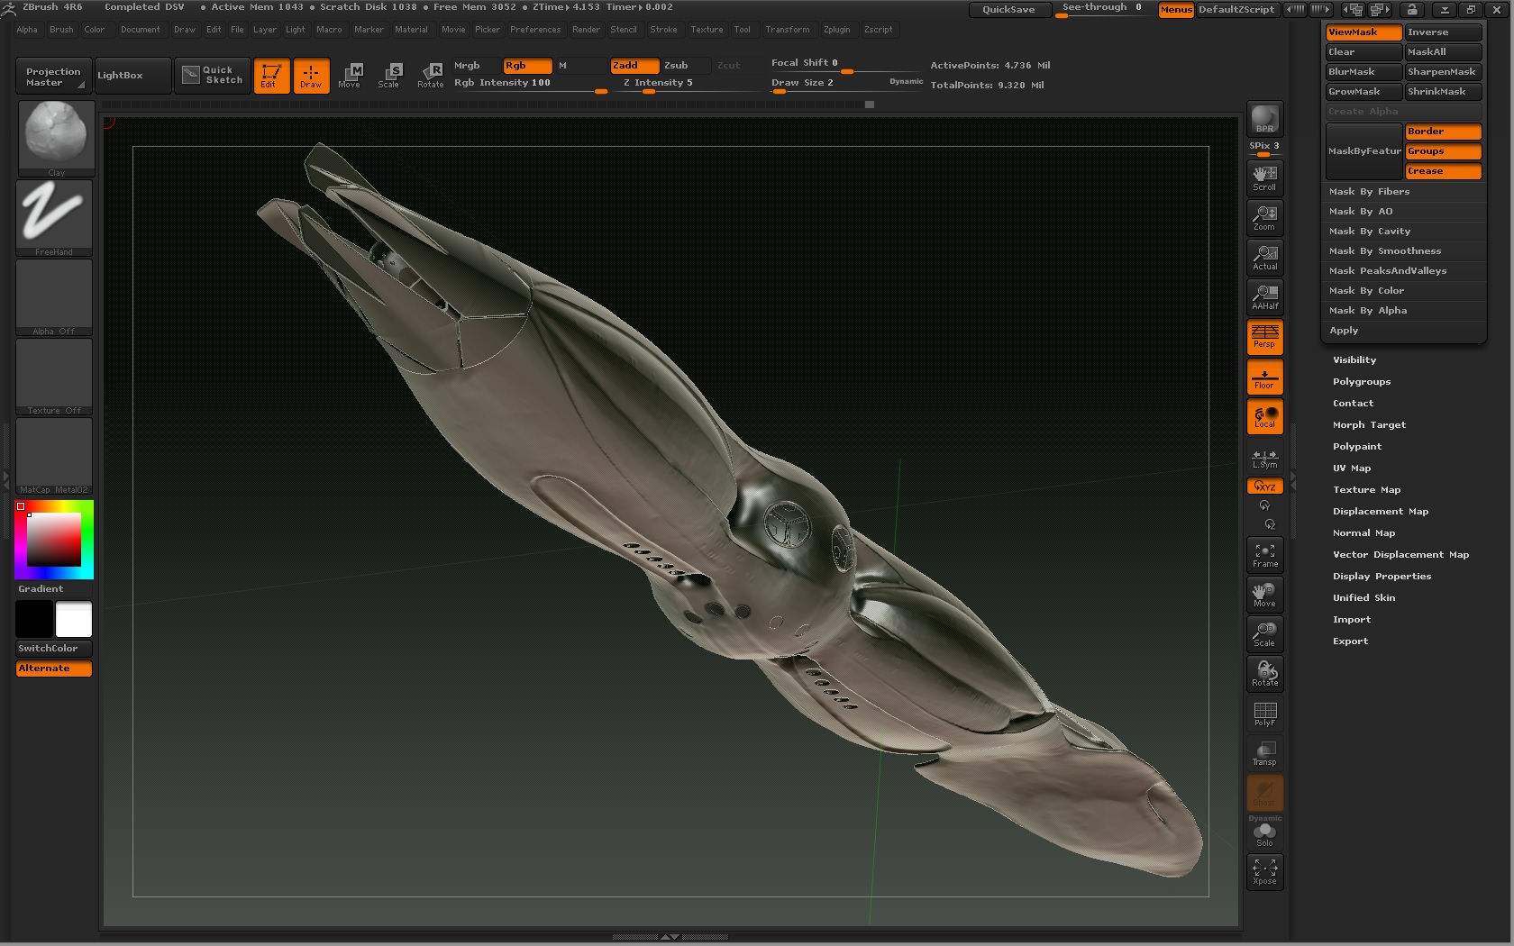1514x946 pixels.
Task: Activate the Local transformation icon
Action: click(x=1263, y=416)
